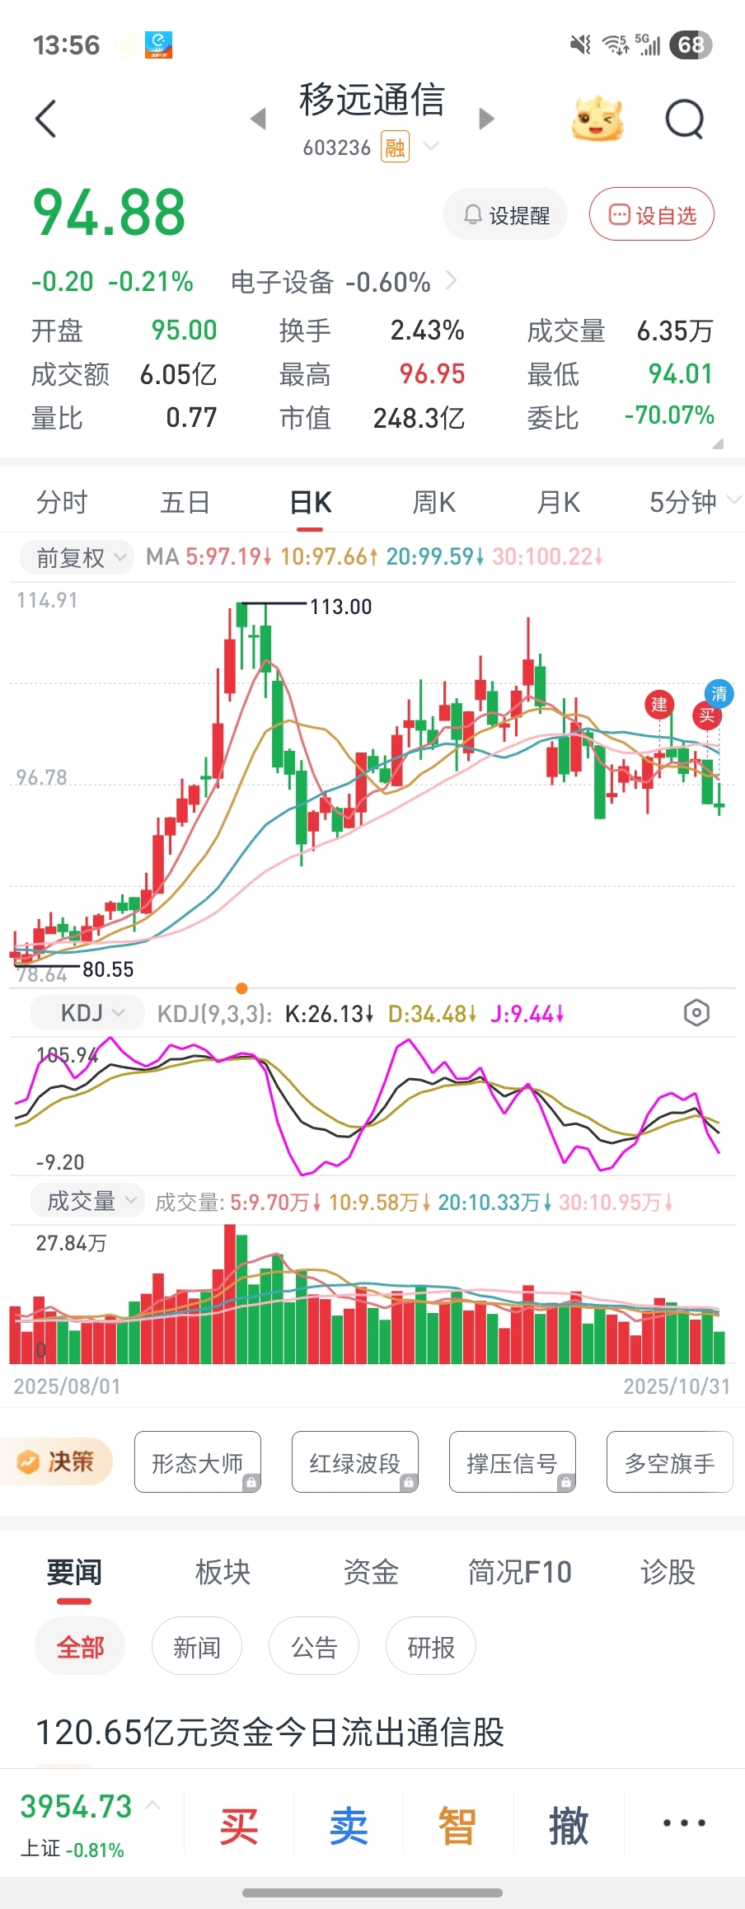Tap the KDJ K:26.13 value

click(329, 1014)
